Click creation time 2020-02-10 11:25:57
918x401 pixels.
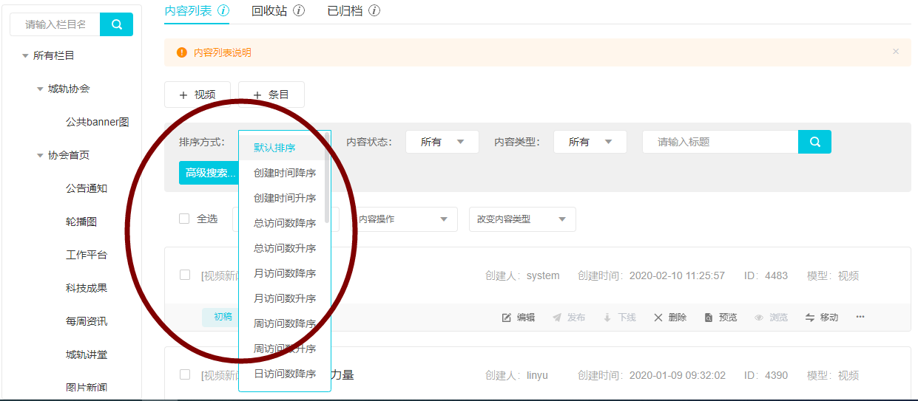pos(677,275)
